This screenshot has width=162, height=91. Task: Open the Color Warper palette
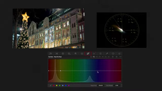coord(94,54)
